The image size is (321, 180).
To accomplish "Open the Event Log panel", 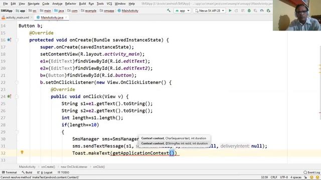I will [x=311, y=172].
